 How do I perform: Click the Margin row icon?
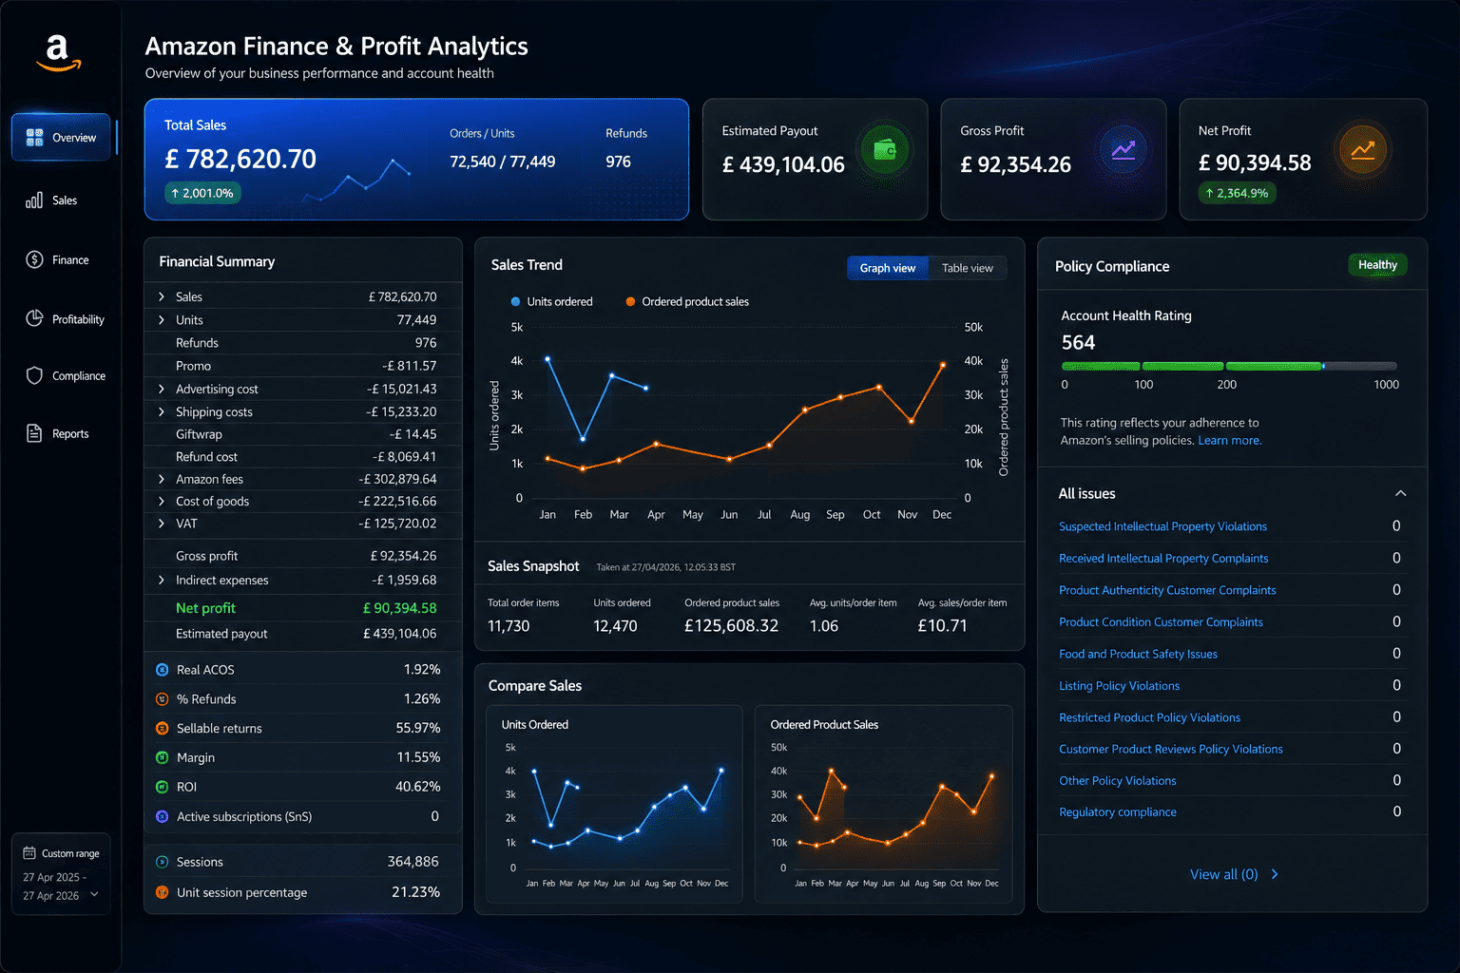coord(162,758)
